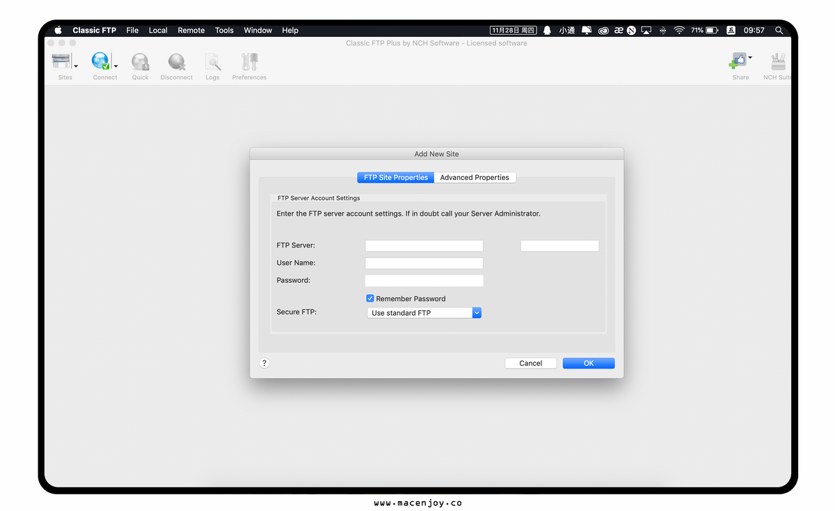
Task: Click the AirPlay menu bar icon
Action: [646, 31]
